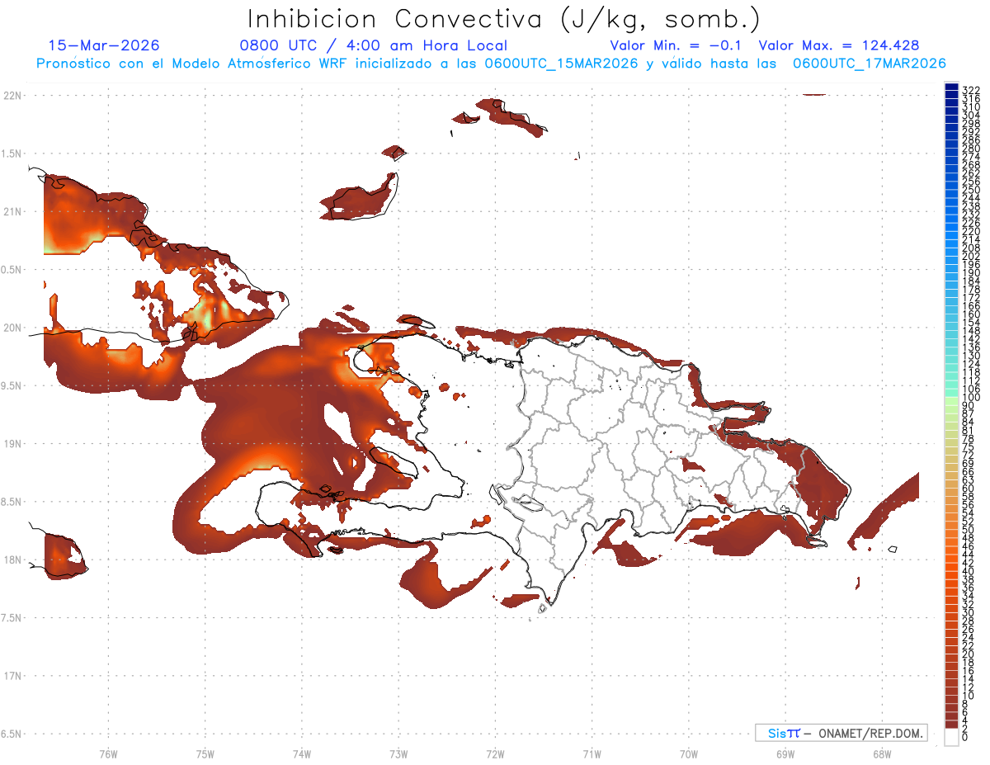Click the '18N' latitude label

click(12, 560)
